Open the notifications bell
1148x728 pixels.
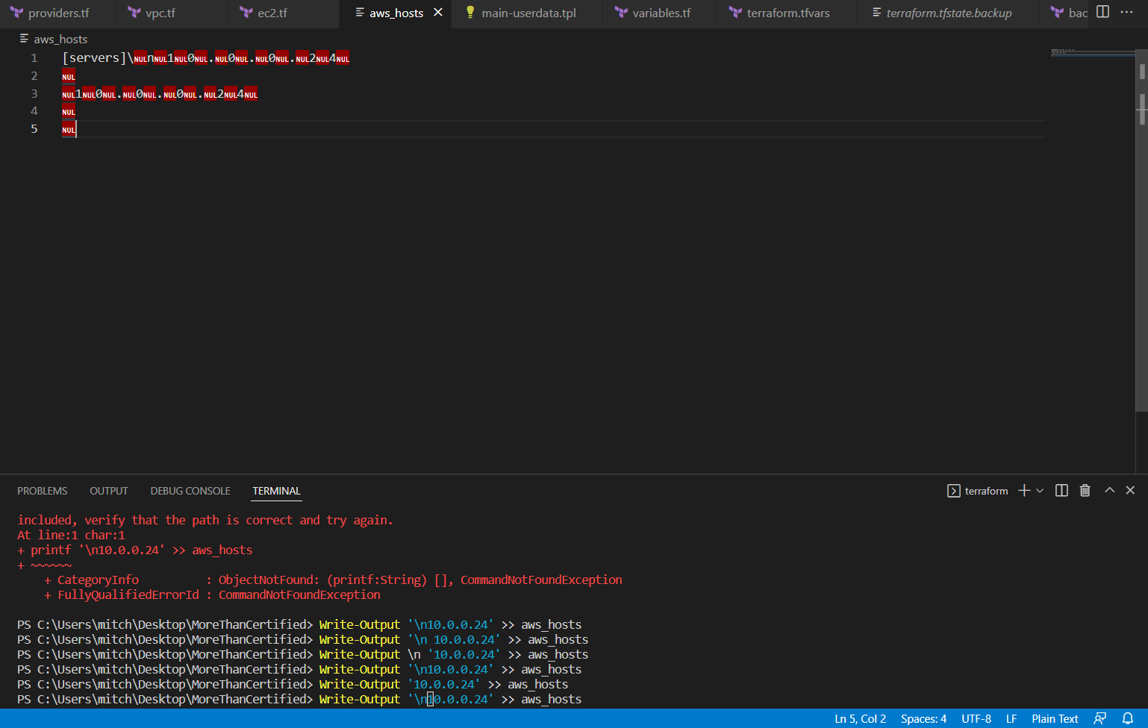1128,719
